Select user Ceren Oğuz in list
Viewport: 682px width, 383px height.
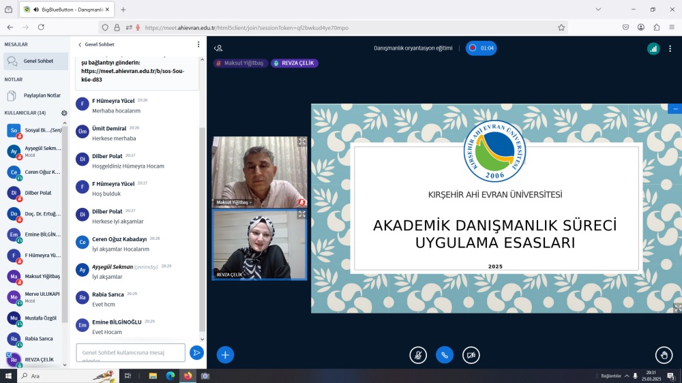click(x=34, y=172)
